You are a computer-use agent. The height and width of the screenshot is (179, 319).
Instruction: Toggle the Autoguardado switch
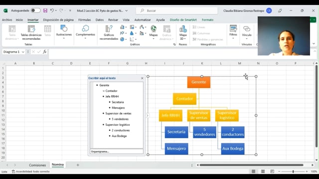click(x=35, y=10)
